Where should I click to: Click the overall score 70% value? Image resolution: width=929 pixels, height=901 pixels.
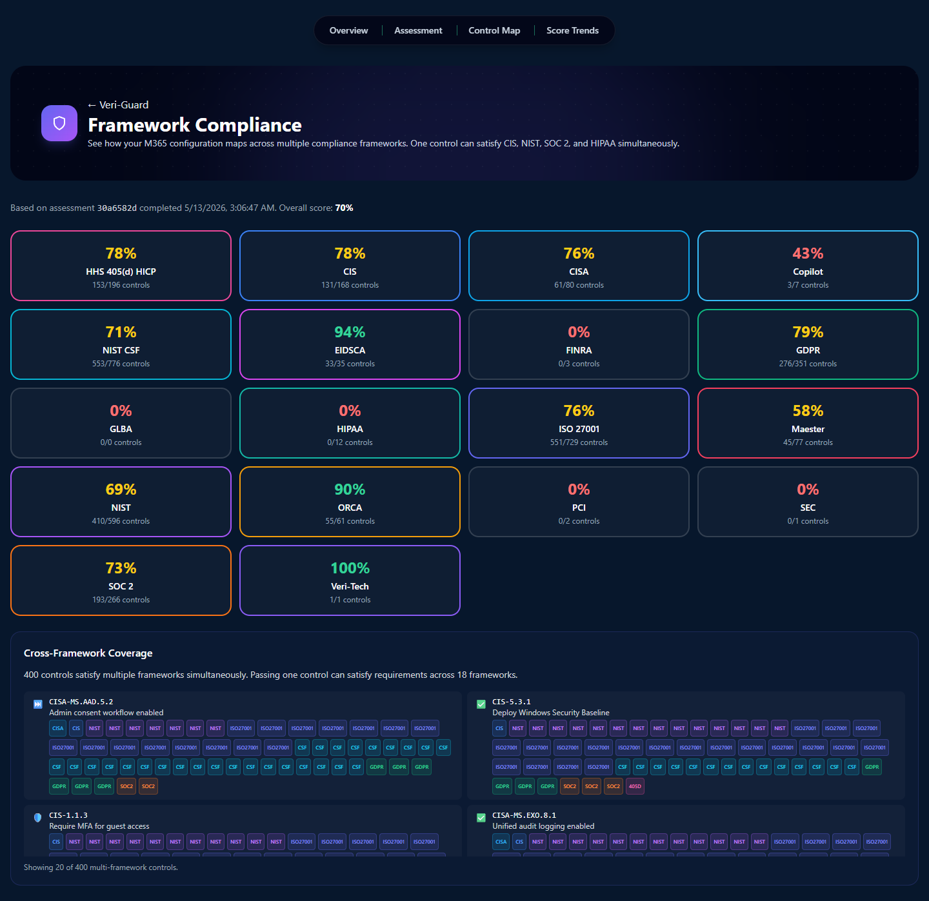click(344, 208)
